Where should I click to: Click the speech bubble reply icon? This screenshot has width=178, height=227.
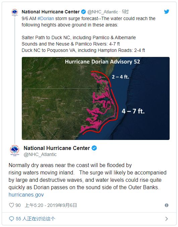click(11, 219)
